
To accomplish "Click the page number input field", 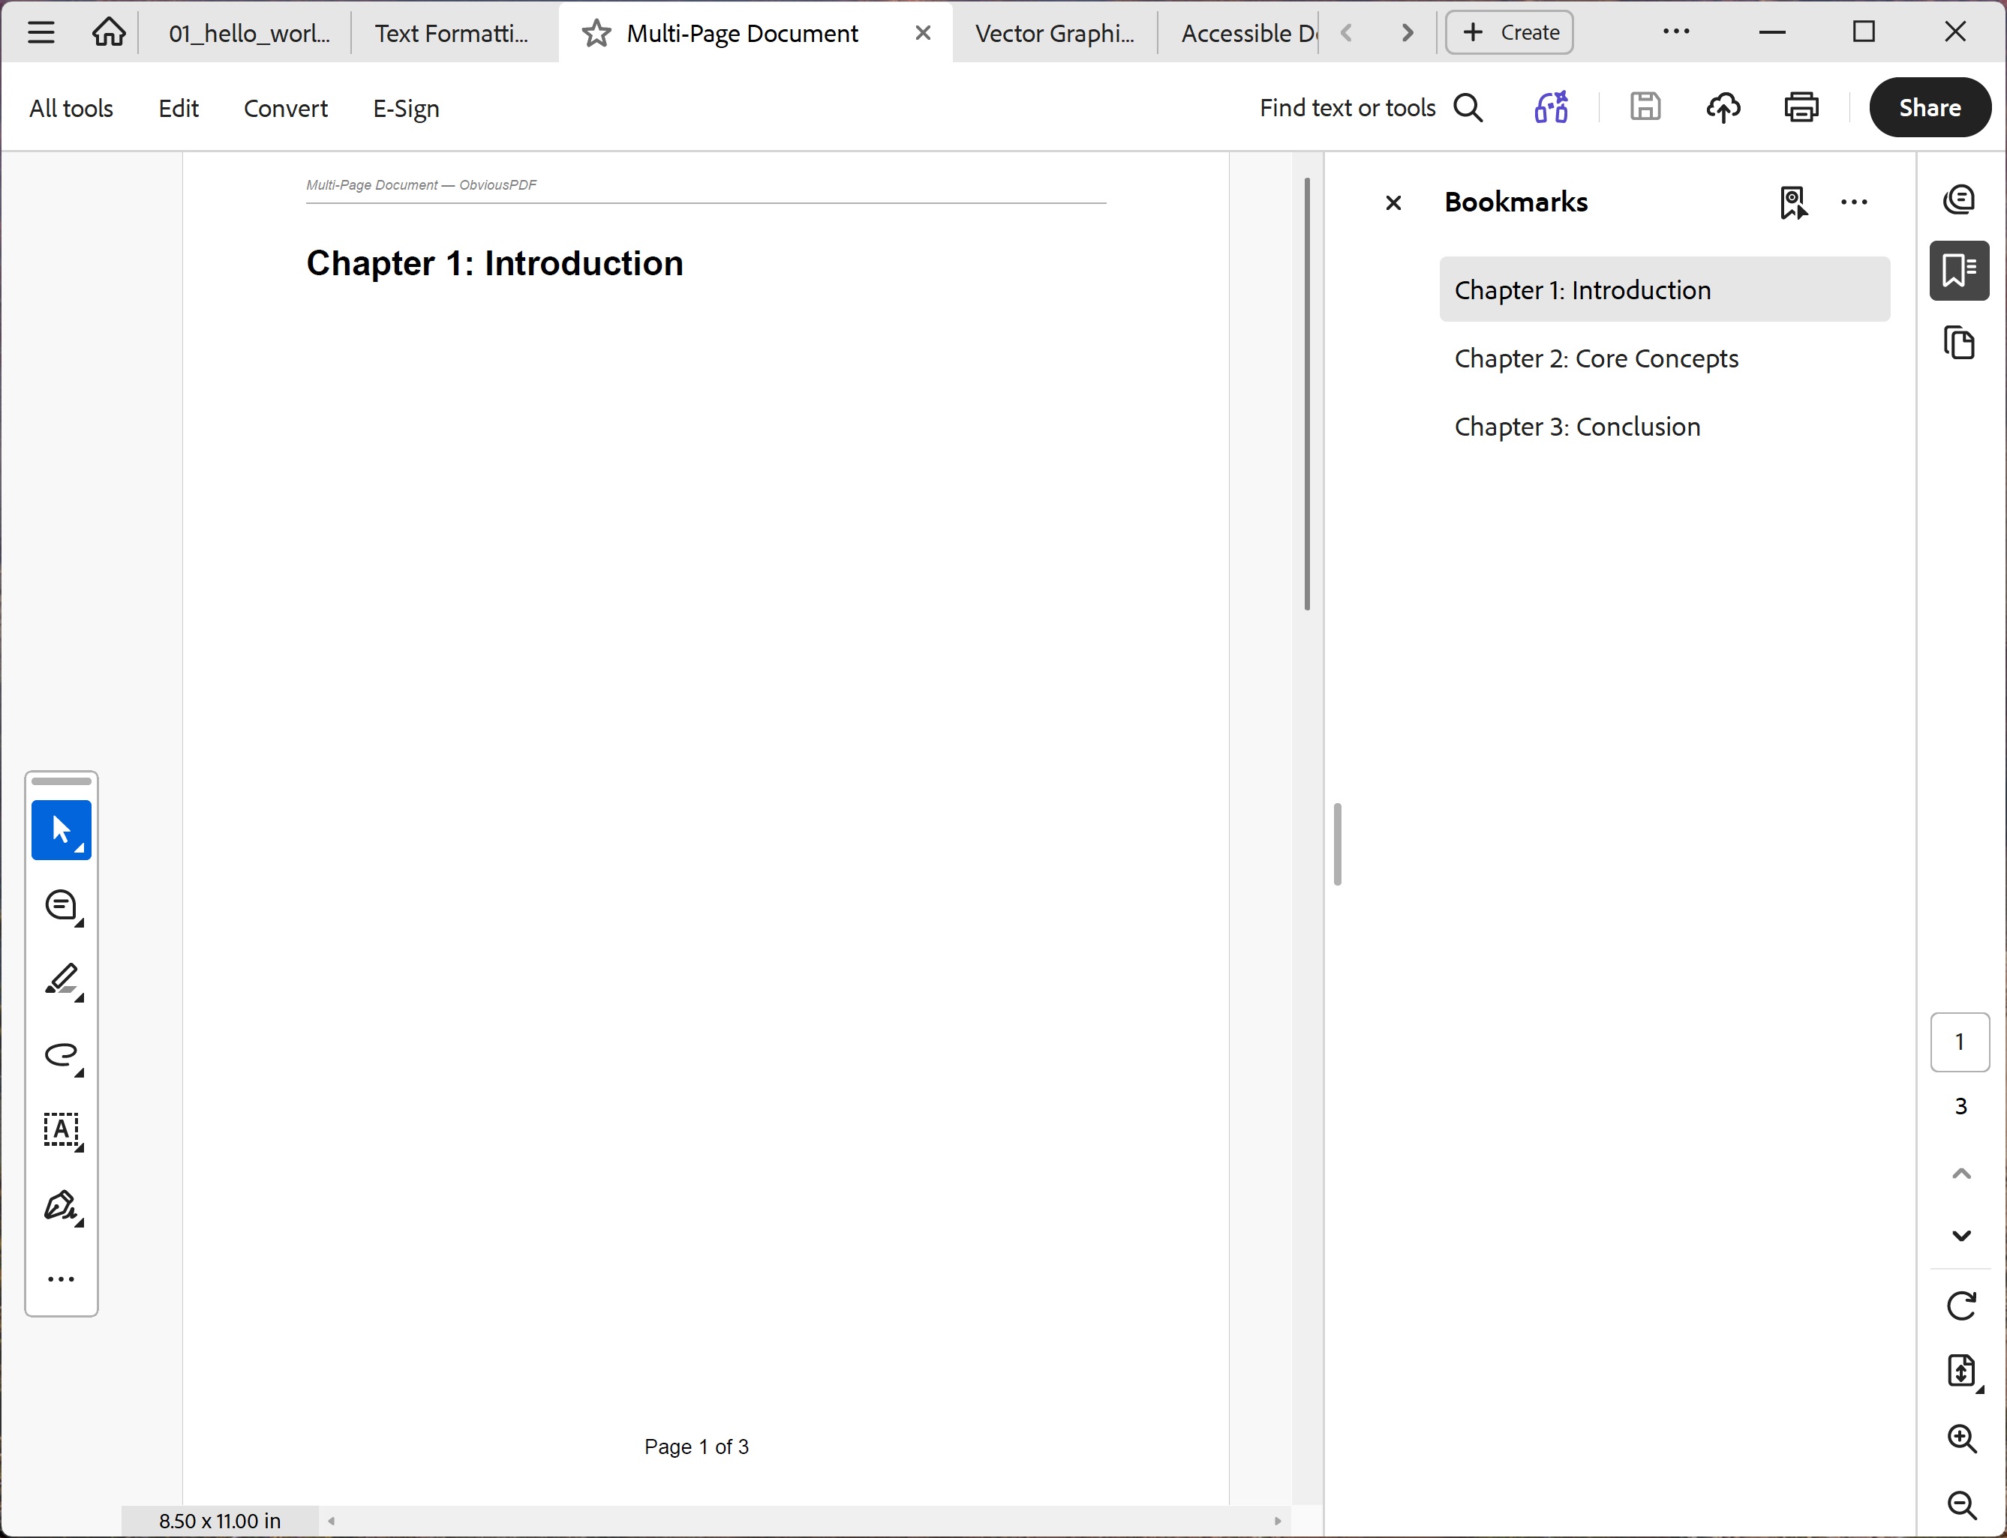I will click(x=1960, y=1042).
